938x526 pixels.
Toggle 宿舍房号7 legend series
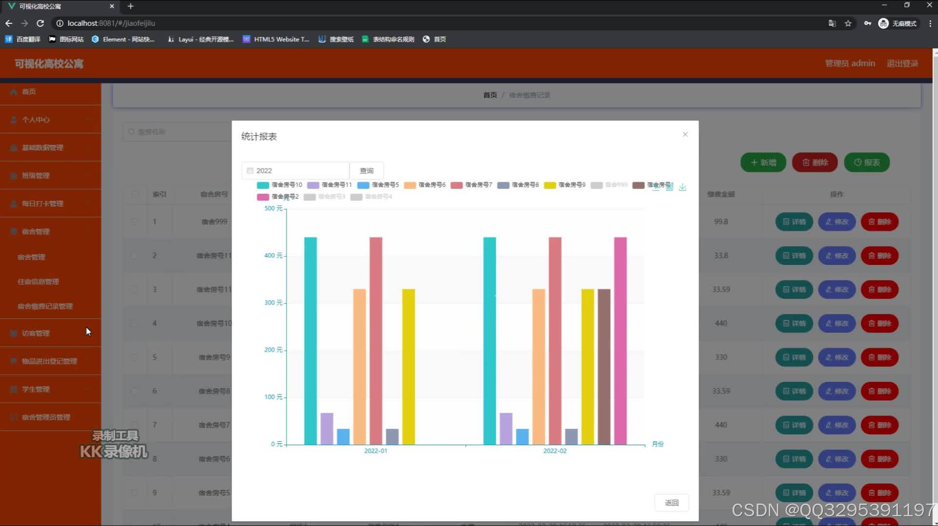pos(471,185)
